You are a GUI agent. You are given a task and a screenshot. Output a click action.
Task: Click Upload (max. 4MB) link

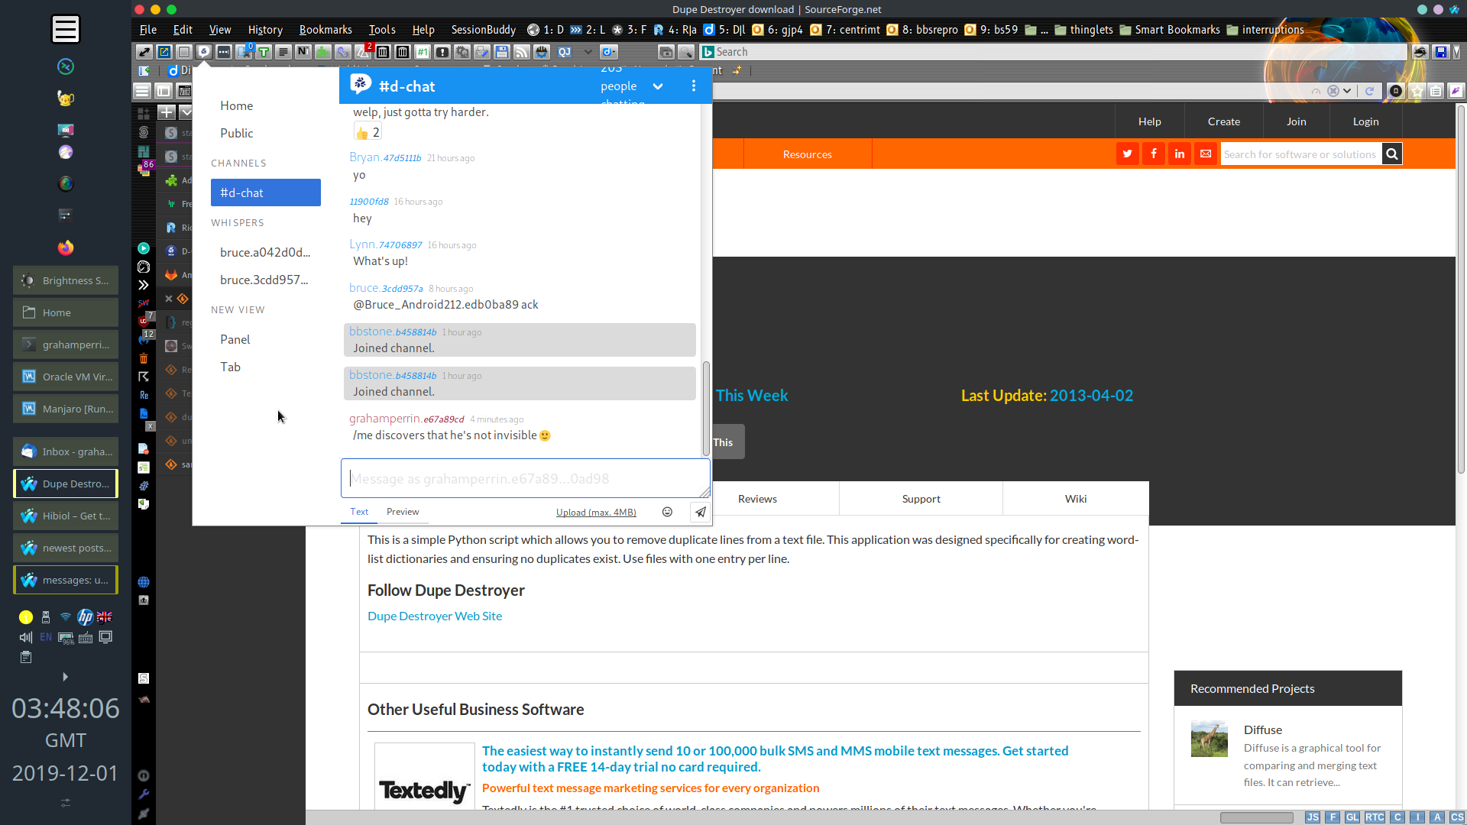[x=596, y=512]
